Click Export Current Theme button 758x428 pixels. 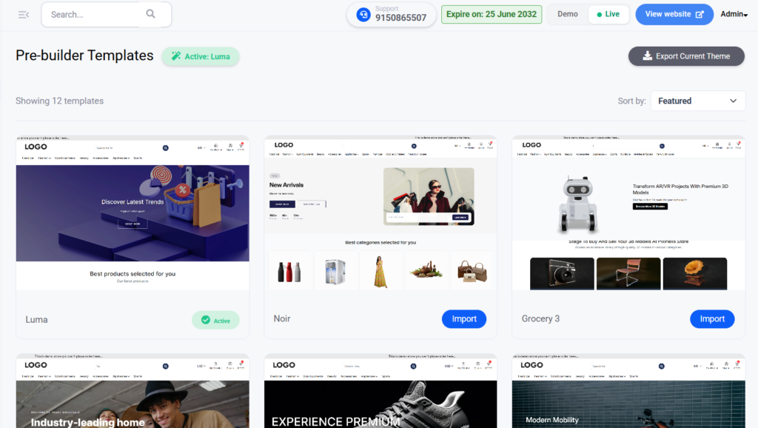[686, 56]
